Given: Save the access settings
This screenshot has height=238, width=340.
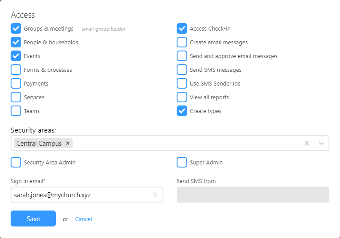Looking at the screenshot, I should 33,218.
